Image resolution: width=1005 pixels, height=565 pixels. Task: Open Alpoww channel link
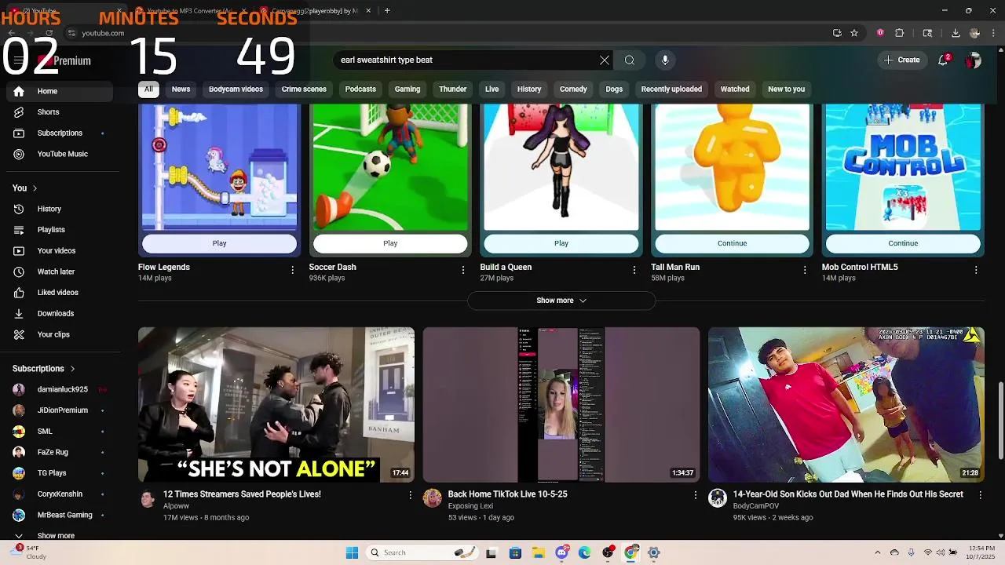[176, 507]
